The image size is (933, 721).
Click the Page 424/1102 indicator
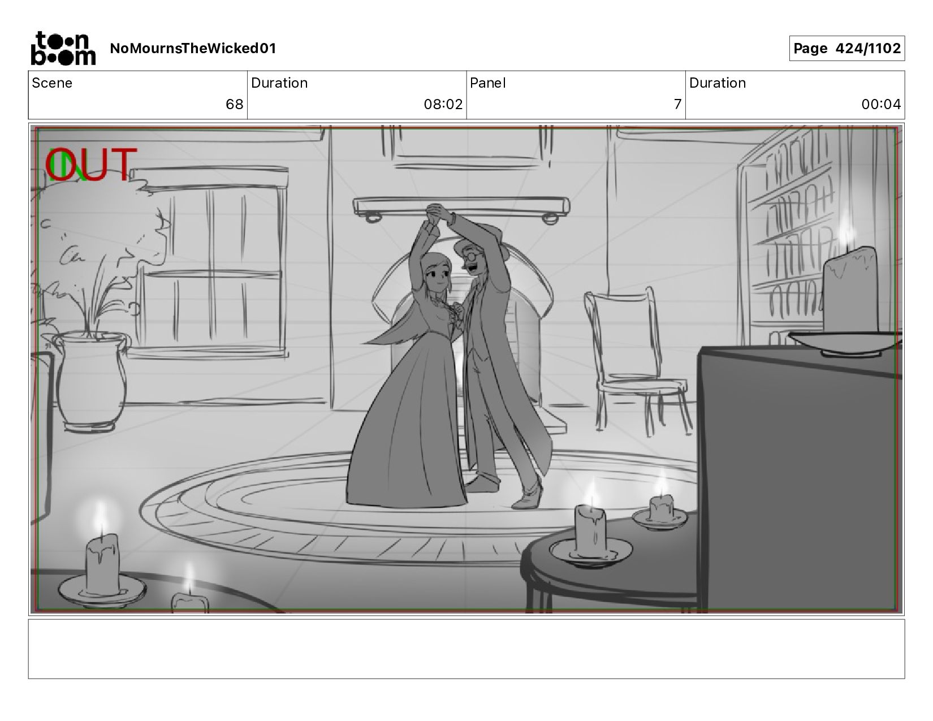(846, 49)
